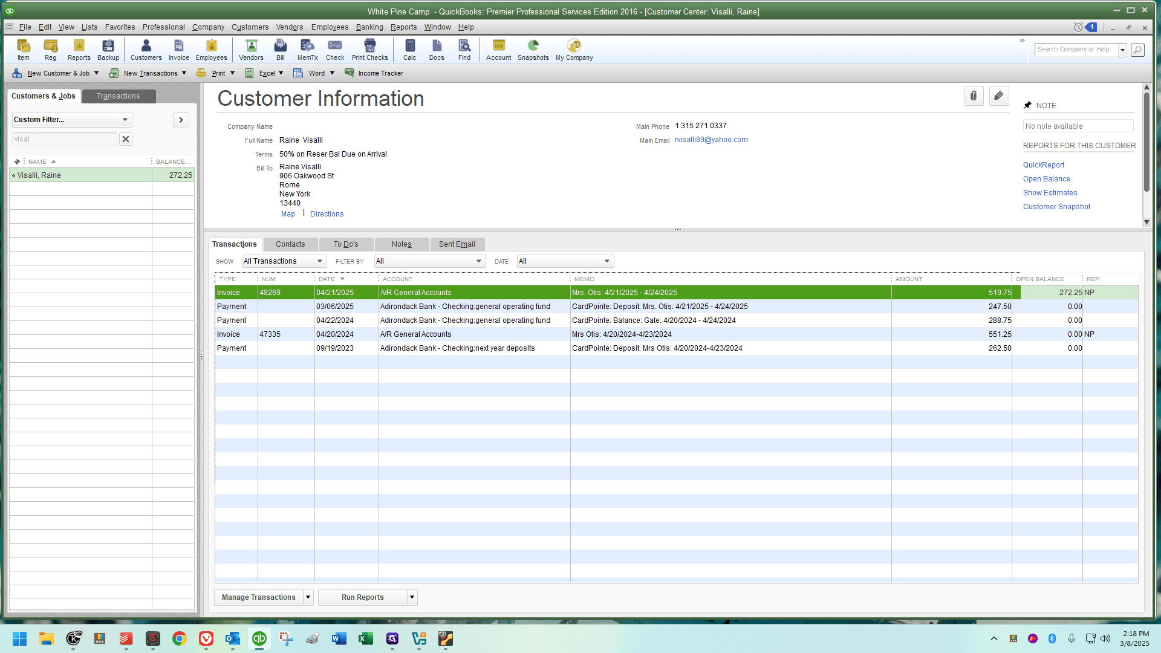Open the Item list toolbar icon

(x=23, y=50)
